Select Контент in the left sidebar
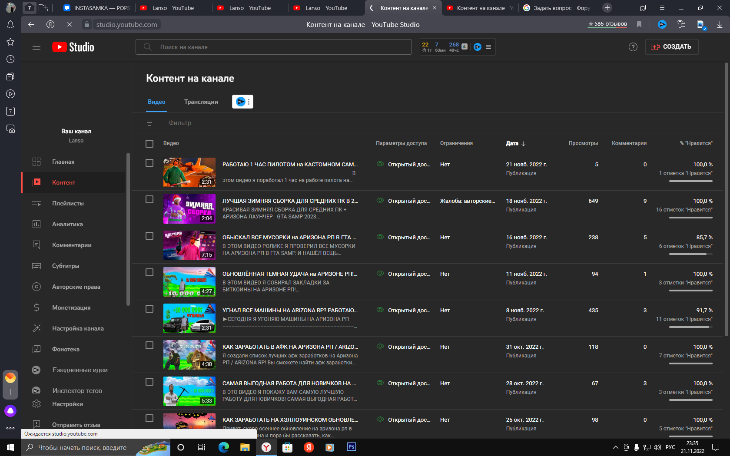 click(73, 182)
